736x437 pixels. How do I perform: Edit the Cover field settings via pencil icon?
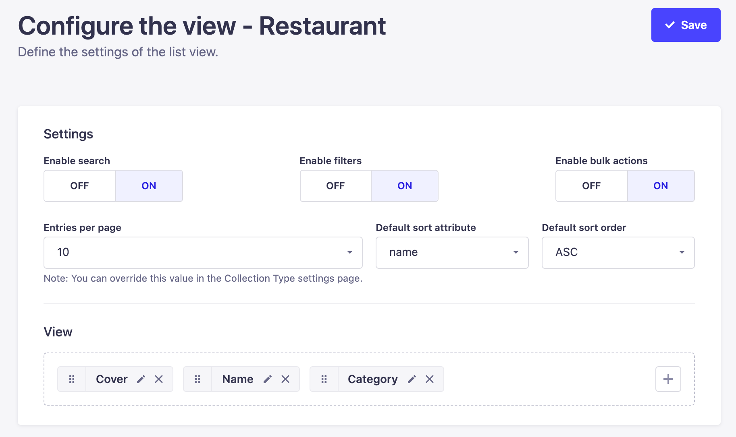pos(141,379)
